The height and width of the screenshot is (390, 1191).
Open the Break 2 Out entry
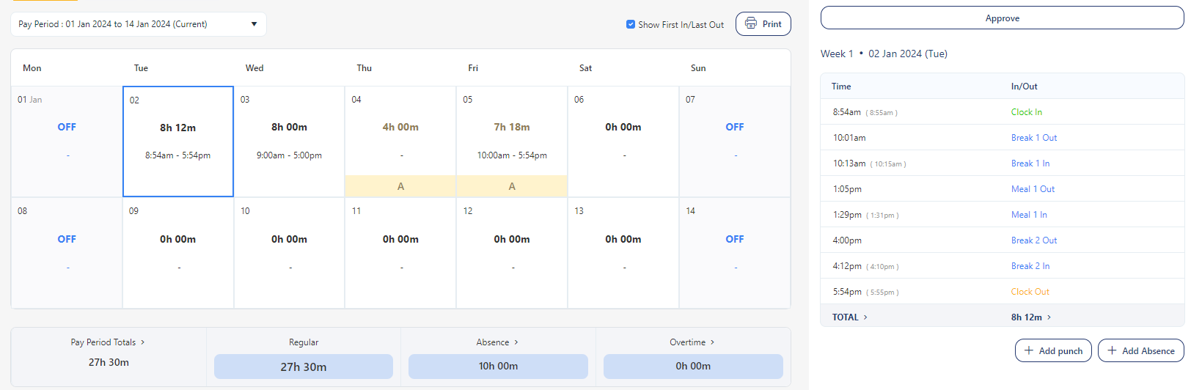click(1033, 240)
